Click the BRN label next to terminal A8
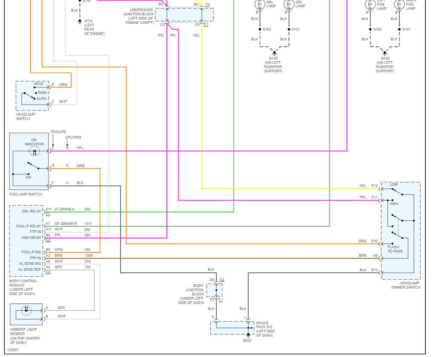The image size is (433, 357). 363,255
